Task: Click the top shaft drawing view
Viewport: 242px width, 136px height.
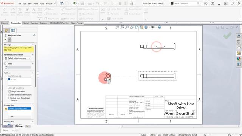Action: pos(158,46)
